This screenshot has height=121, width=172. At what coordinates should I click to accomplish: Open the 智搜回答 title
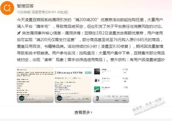click(x=25, y=6)
